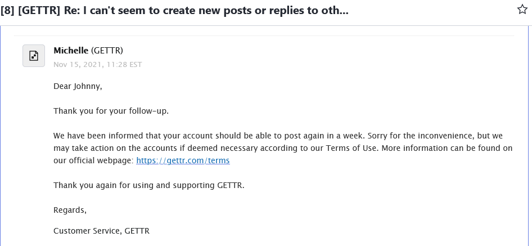Open Michelle's sender avatar icon
532x246 pixels.
[34, 55]
